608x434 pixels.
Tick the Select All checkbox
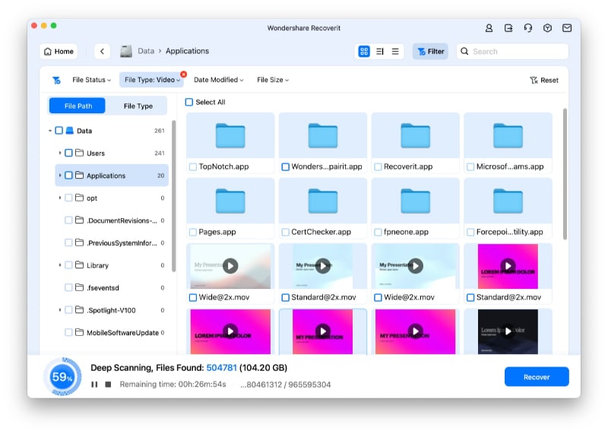188,102
